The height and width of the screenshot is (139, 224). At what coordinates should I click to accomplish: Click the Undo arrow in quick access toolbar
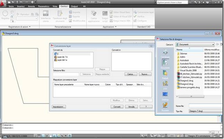(21, 2)
